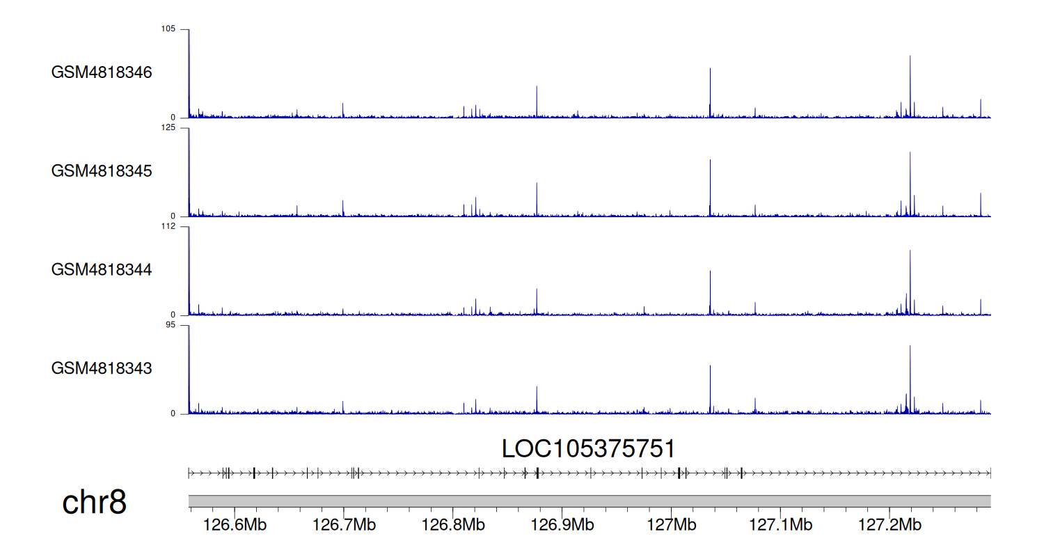
Task: Click the GSM4818346 track label
Action: pos(102,72)
